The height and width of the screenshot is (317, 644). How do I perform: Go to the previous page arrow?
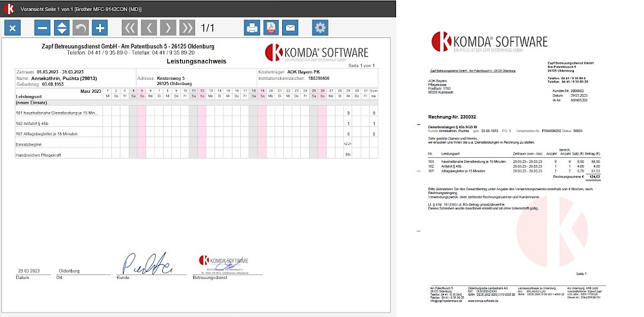coord(149,28)
